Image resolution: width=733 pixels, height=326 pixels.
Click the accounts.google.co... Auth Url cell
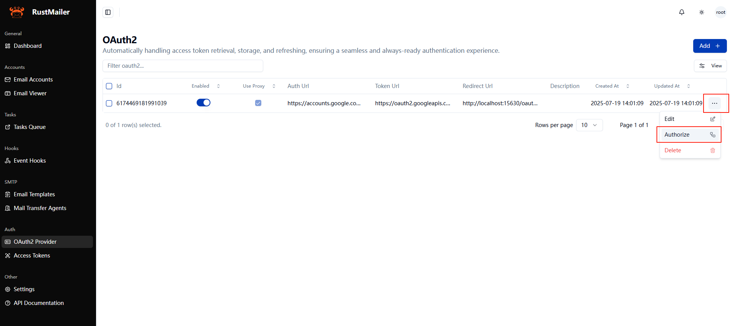point(324,103)
